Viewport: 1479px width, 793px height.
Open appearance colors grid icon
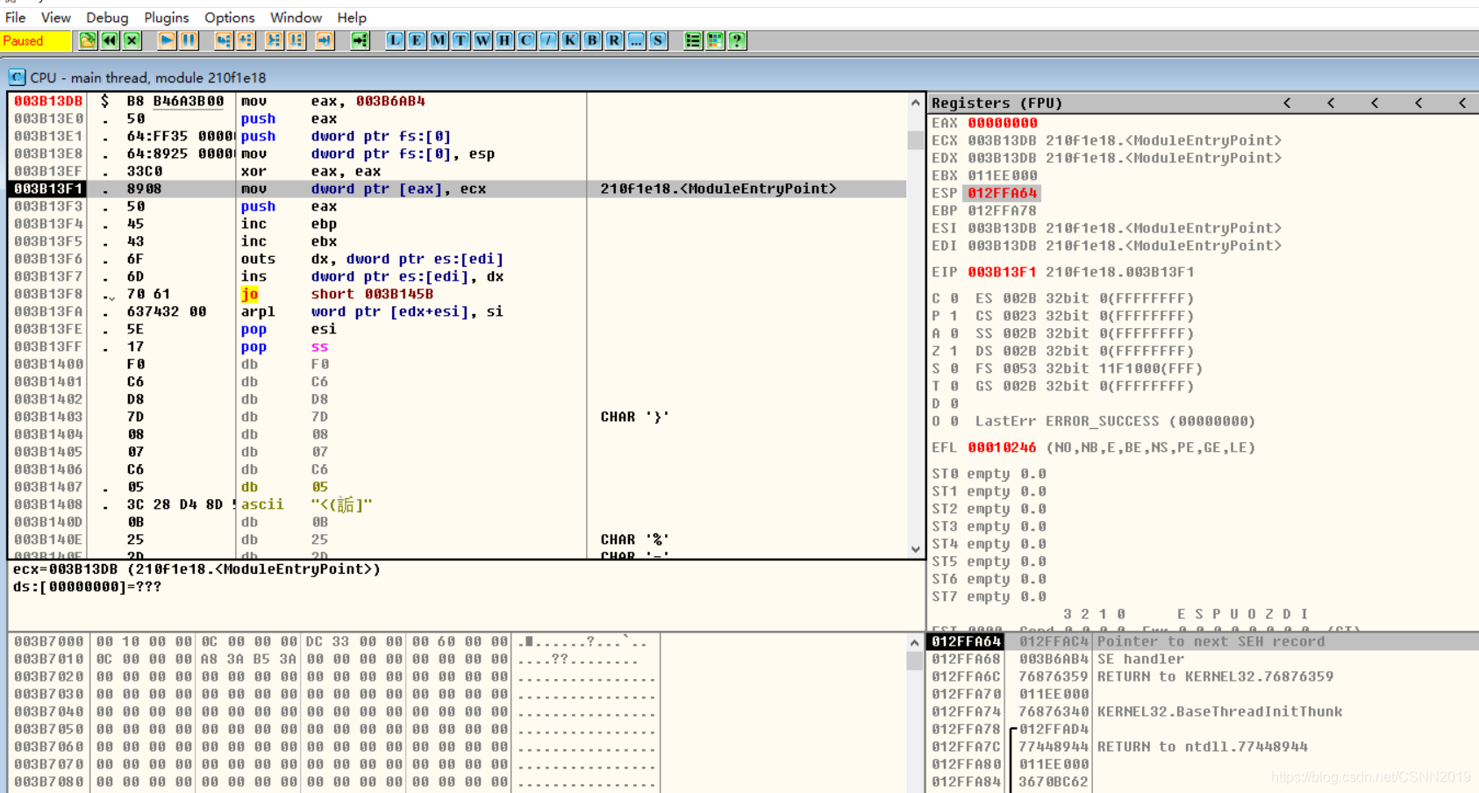pyautogui.click(x=715, y=40)
